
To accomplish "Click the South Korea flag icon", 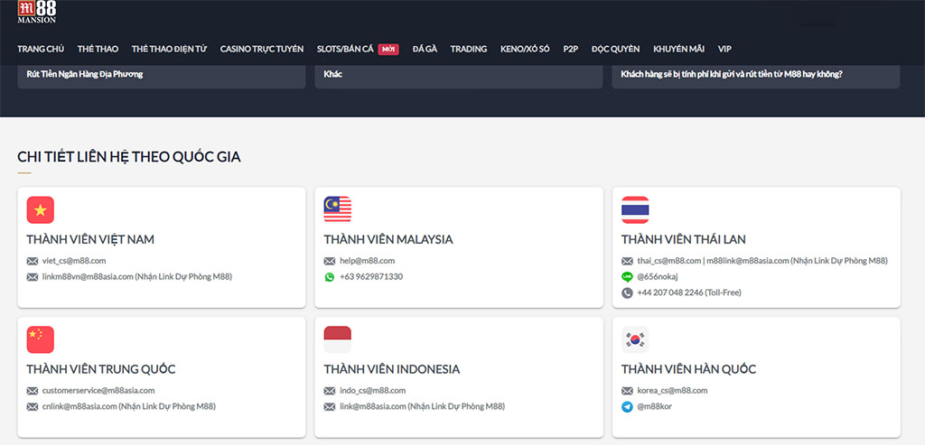I will 634,339.
